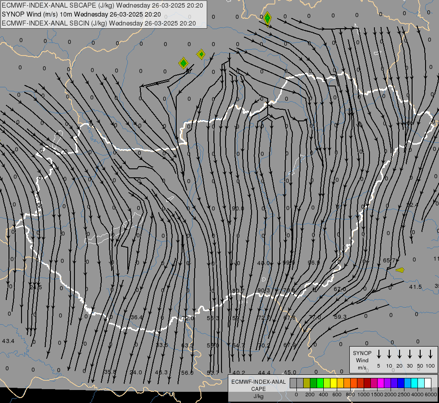Click the 46.3 value on the map
This screenshot has height=403, width=439.
(161, 372)
